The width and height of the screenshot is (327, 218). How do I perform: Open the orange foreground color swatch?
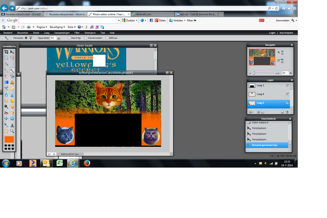[x=9, y=139]
